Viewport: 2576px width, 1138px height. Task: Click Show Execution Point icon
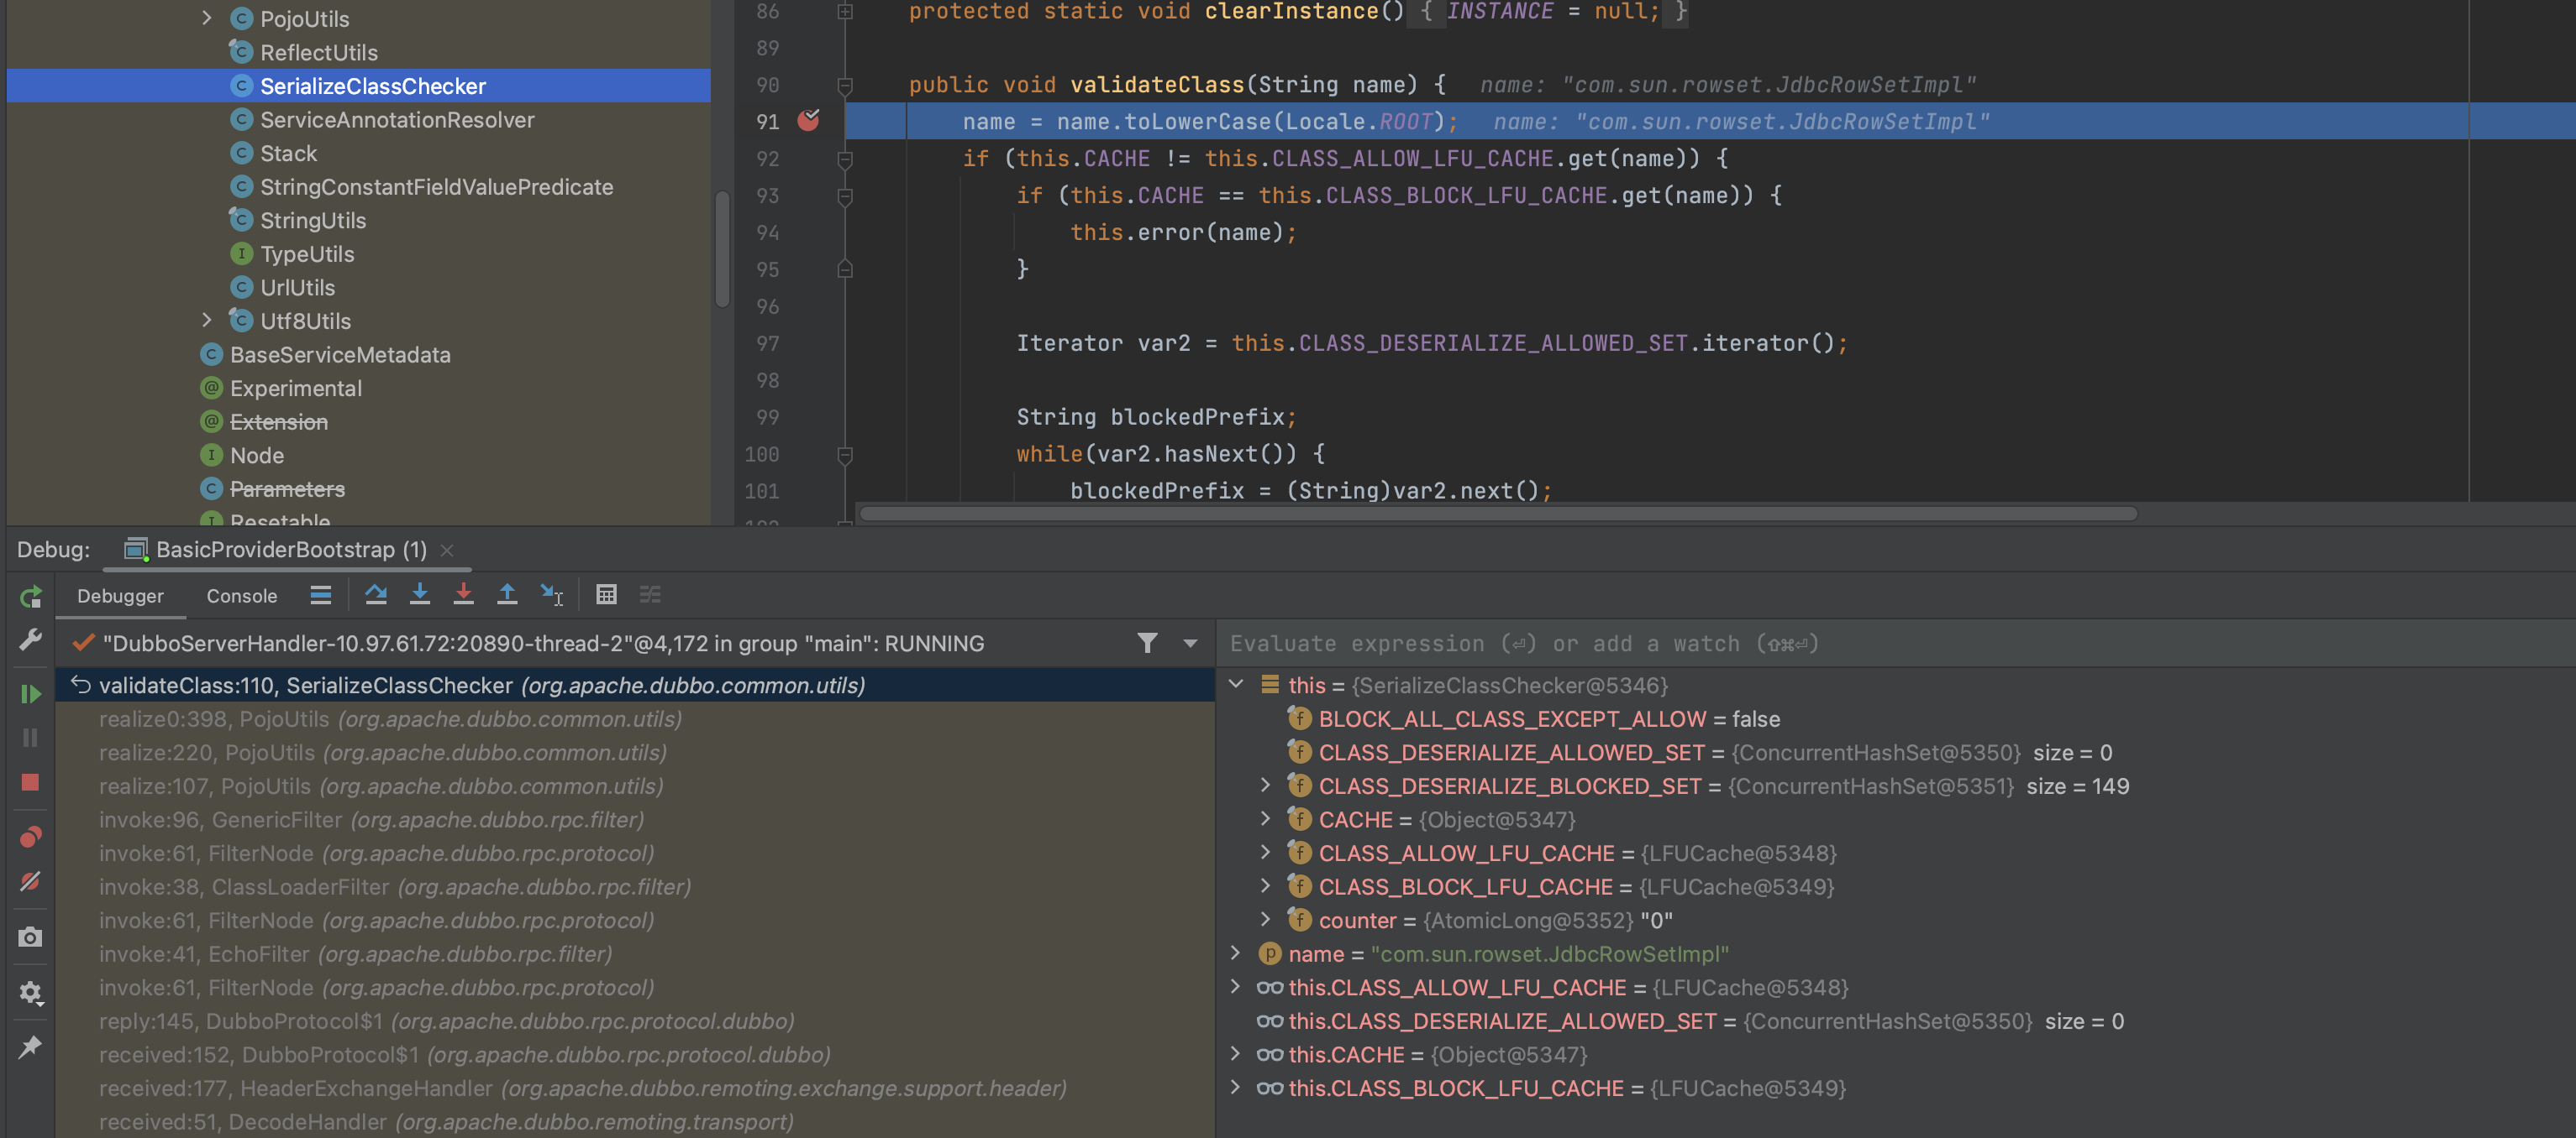click(x=320, y=596)
